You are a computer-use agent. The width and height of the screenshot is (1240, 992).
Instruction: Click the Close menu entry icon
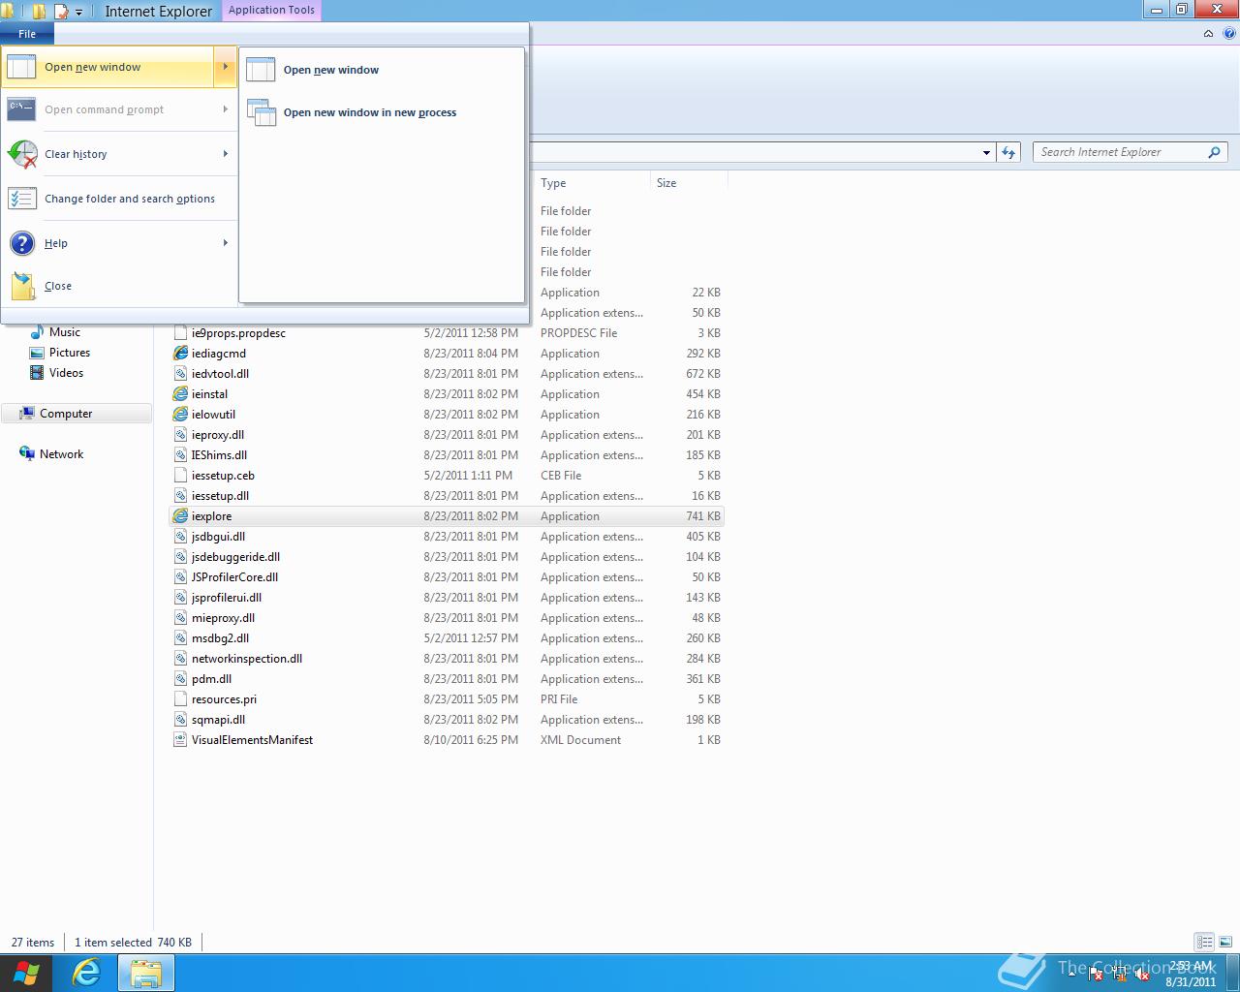pyautogui.click(x=22, y=286)
